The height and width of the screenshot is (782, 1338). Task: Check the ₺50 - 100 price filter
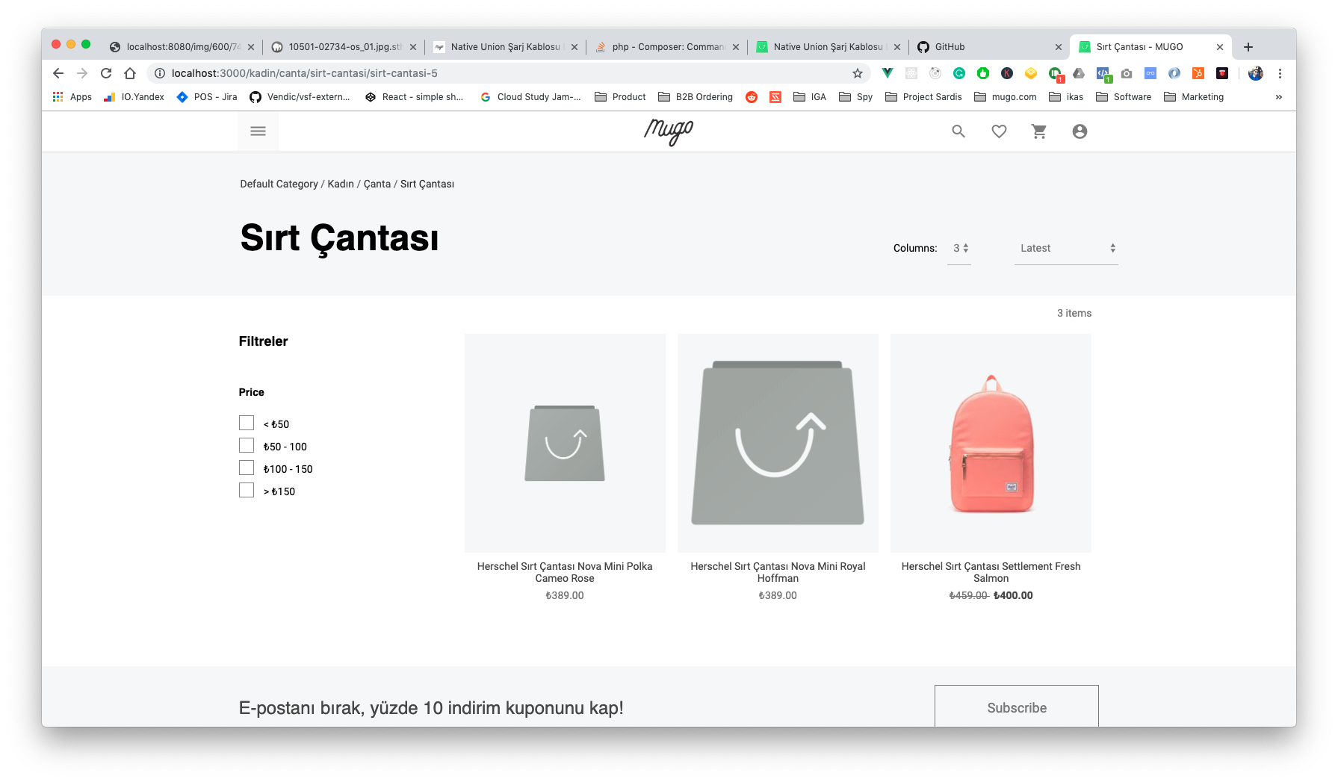(247, 445)
